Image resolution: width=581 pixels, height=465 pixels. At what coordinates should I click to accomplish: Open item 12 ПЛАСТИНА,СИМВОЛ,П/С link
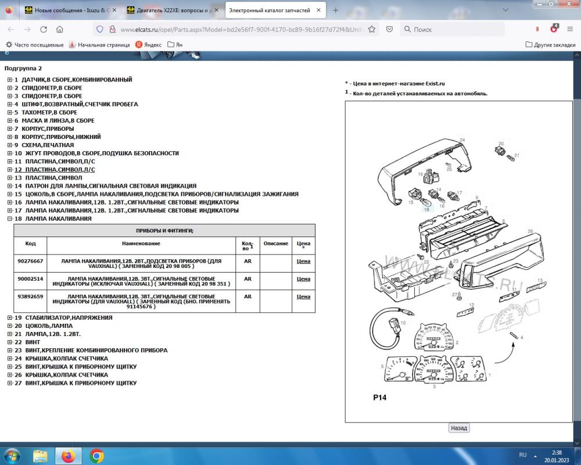(55, 170)
